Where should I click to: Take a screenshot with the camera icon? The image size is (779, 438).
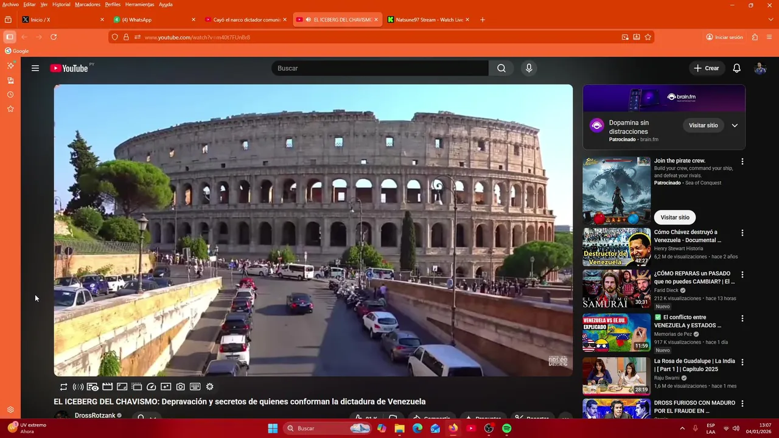[x=181, y=387]
